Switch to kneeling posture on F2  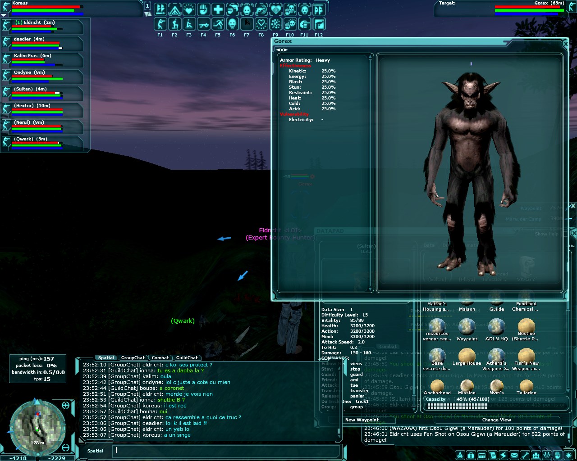174,24
